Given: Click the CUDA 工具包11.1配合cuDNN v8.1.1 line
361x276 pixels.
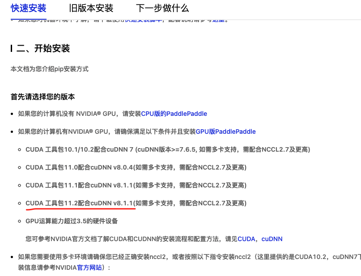Looking at the screenshot, I should tap(136, 185).
